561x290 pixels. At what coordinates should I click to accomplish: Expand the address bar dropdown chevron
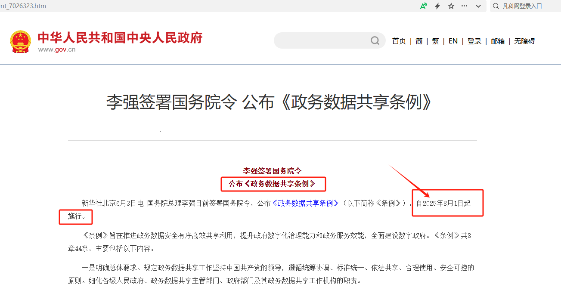coord(478,6)
